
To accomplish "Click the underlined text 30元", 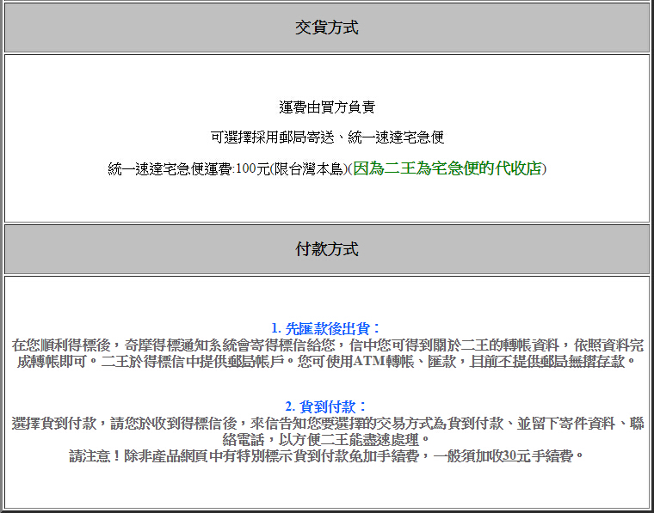I will [x=517, y=456].
